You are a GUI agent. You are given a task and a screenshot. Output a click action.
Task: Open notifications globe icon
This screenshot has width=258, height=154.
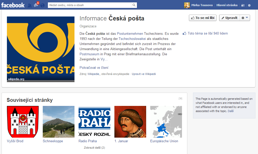[42, 5]
